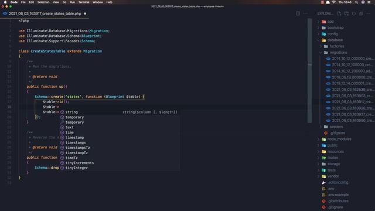Click the .env.example file icon
The height and width of the screenshot is (211, 375).
[324, 195]
